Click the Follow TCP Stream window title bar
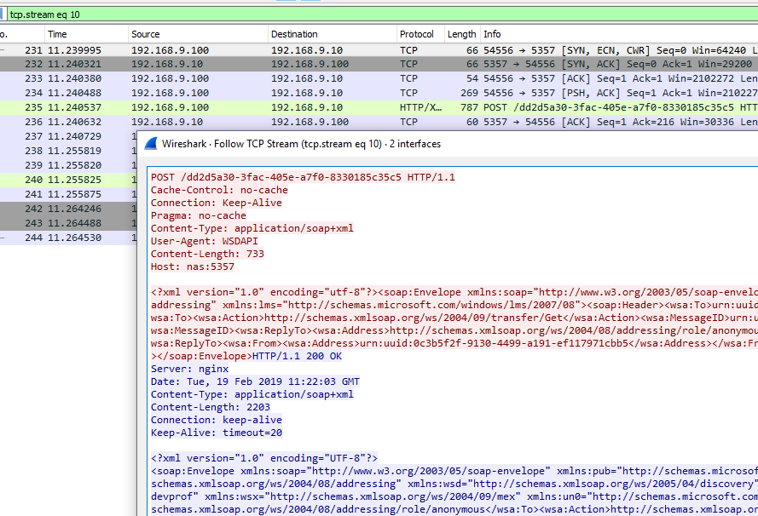 coord(448,144)
